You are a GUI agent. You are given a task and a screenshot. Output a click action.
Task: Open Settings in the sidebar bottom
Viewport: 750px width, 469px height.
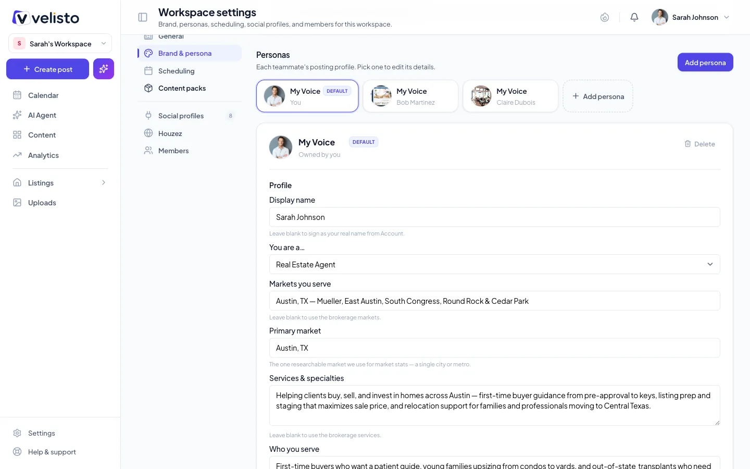[60, 433]
